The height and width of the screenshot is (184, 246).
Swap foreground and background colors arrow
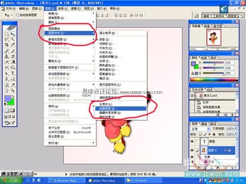pyautogui.click(x=13, y=97)
